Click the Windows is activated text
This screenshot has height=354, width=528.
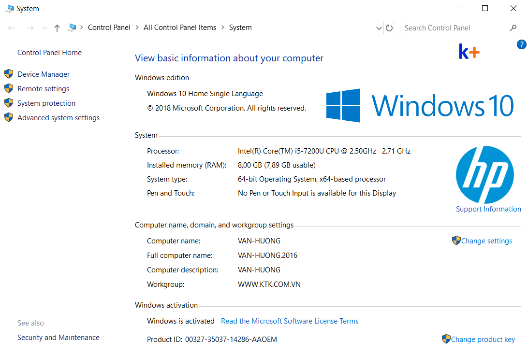point(181,321)
